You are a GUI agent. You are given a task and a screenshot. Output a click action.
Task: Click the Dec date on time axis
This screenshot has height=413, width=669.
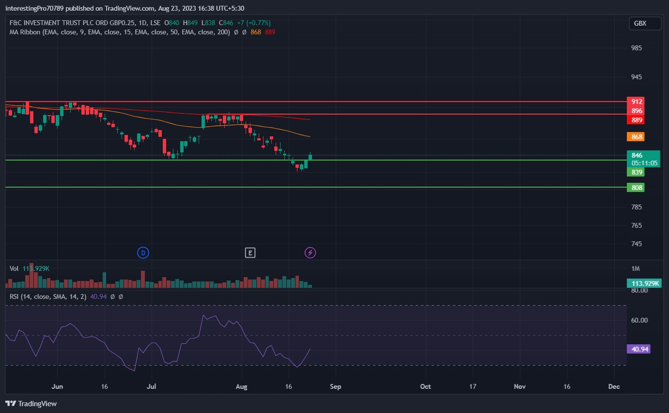click(x=614, y=386)
